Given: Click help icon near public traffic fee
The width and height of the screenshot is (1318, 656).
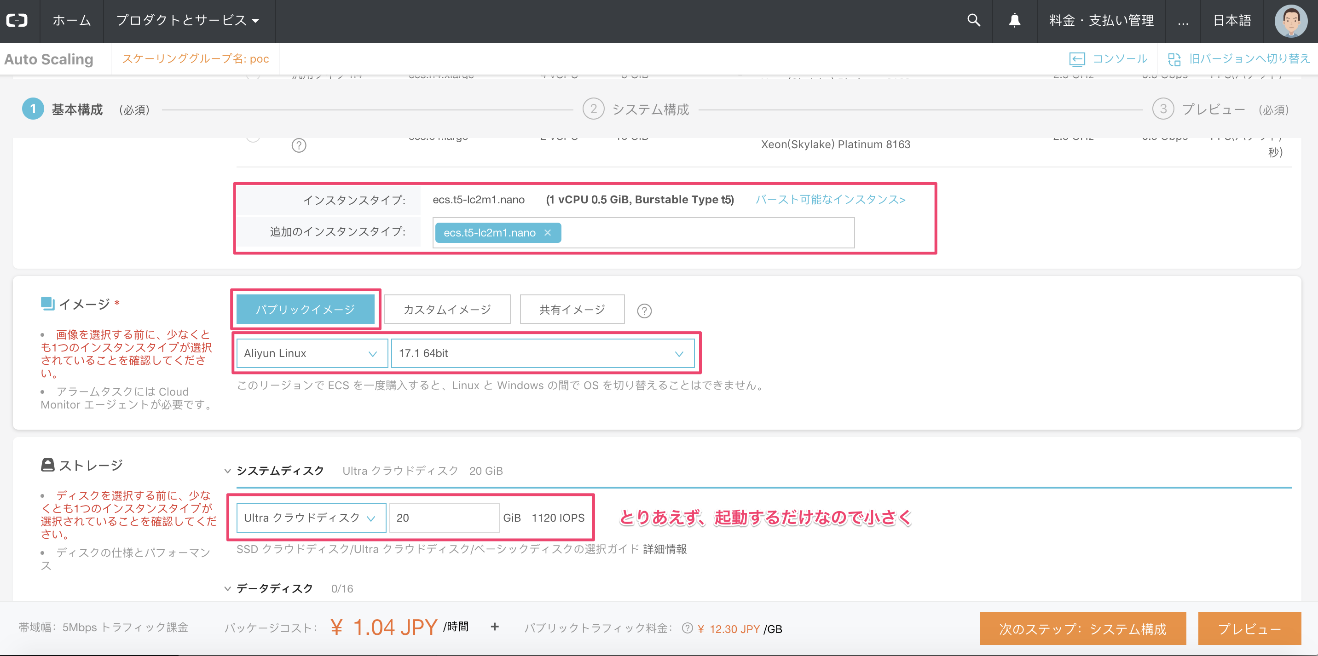Looking at the screenshot, I should [x=687, y=628].
